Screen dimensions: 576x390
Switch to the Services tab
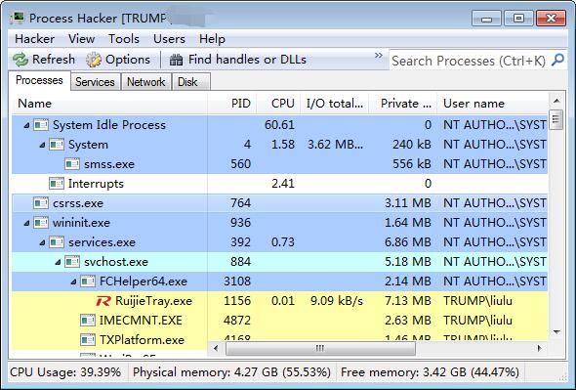[x=95, y=82]
